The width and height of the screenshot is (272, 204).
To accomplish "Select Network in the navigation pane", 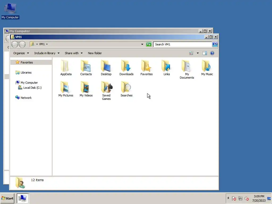I will [x=23, y=98].
